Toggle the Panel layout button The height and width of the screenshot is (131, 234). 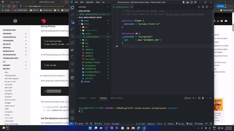pos(188,2)
